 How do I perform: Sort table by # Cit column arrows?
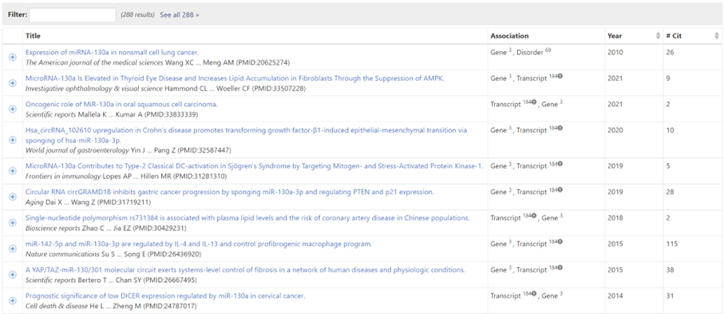[x=716, y=36]
